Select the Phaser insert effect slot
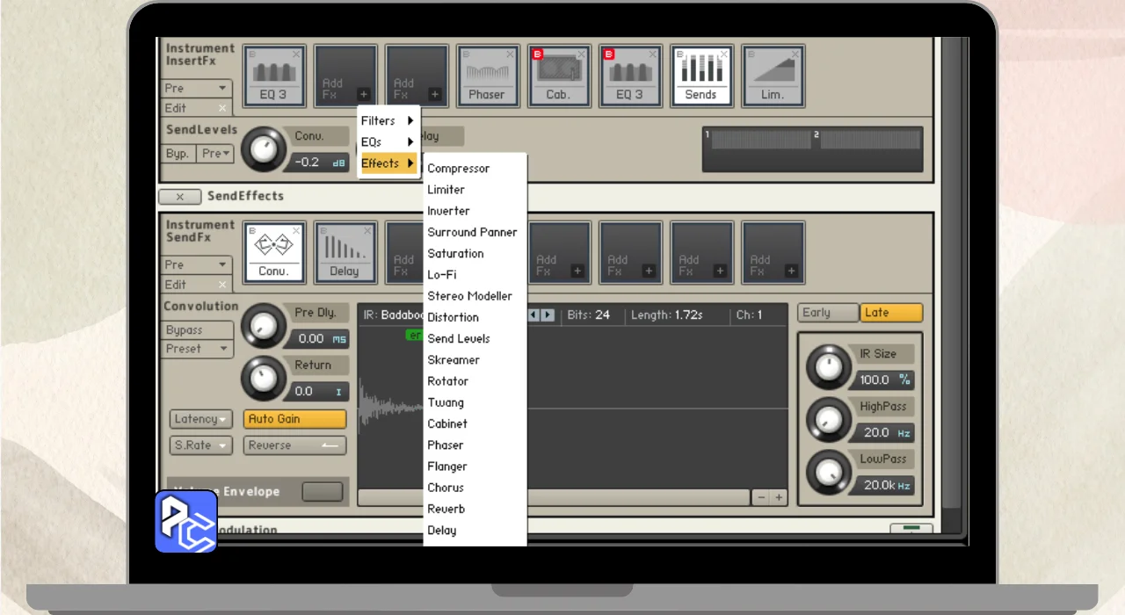Image resolution: width=1125 pixels, height=615 pixels. click(487, 76)
